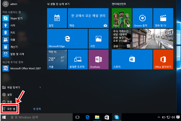Launch Microsoft Office Word 2007
The image size is (181, 121).
point(21,68)
